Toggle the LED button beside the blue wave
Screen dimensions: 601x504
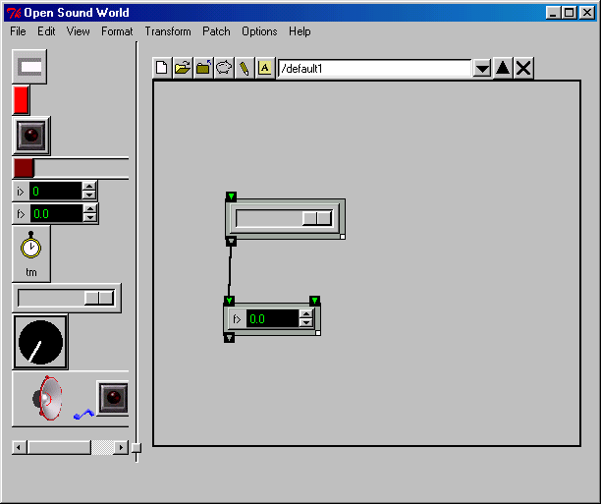tap(113, 398)
